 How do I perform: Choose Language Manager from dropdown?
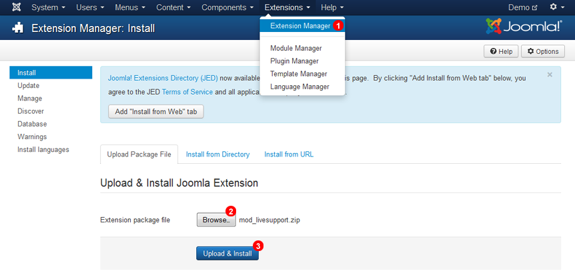[300, 87]
